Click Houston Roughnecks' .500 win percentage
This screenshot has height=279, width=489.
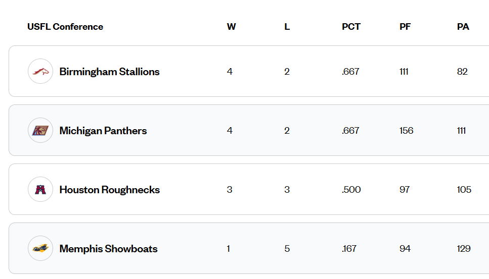point(351,190)
